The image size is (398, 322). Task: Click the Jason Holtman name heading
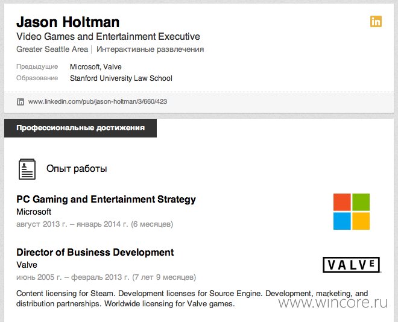68,22
